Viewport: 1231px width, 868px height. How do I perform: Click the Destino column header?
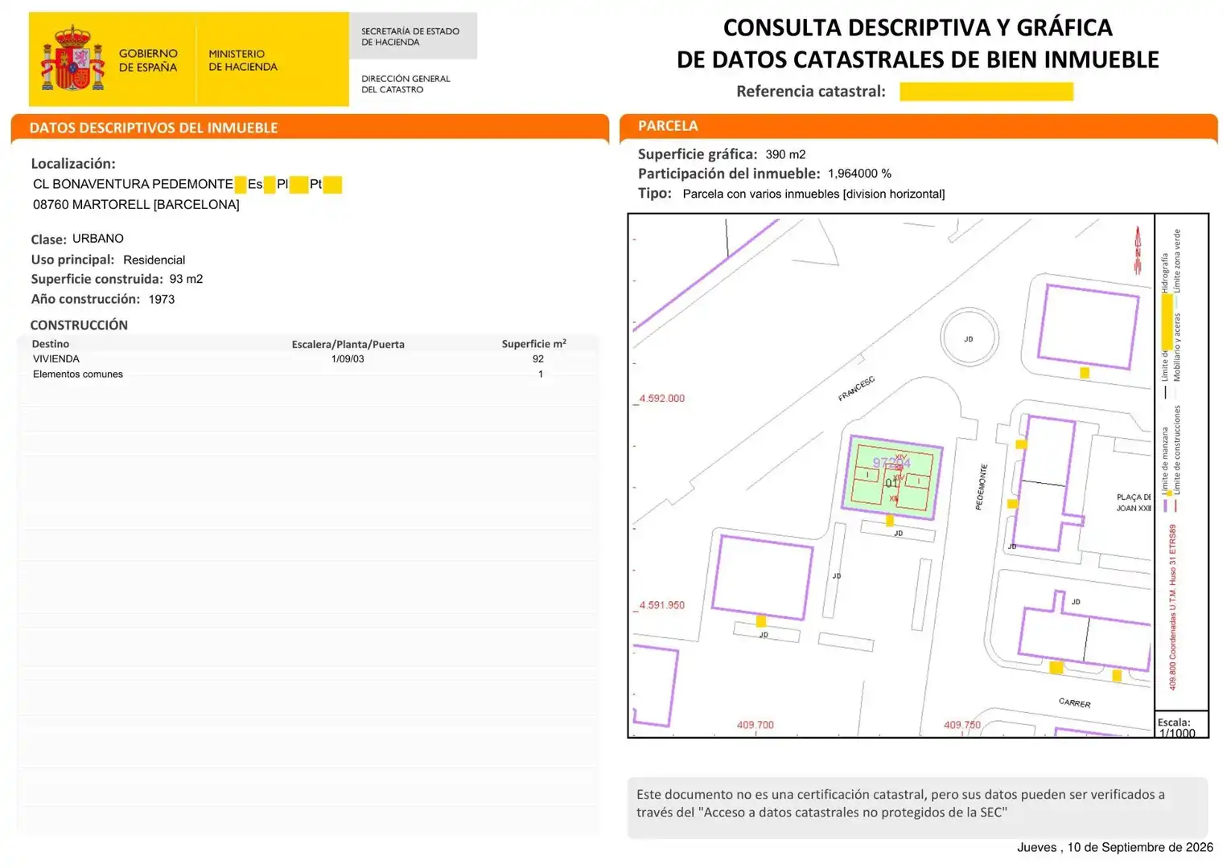click(51, 344)
